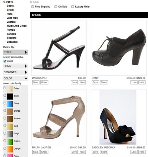Screen dimensions: 148x157
Task: Save the DKNY shoe
Action: coord(95,82)
